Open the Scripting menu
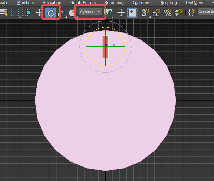The image size is (214, 181). [x=169, y=3]
